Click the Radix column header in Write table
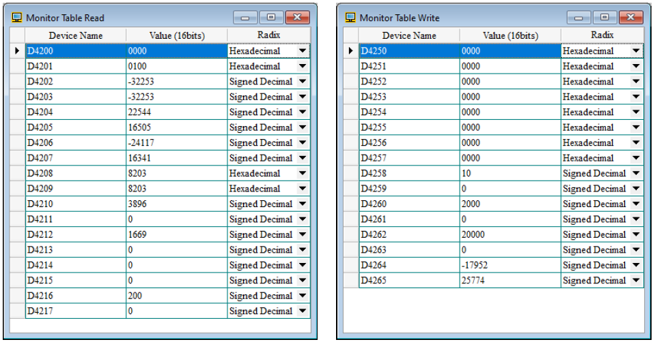 tap(601, 35)
